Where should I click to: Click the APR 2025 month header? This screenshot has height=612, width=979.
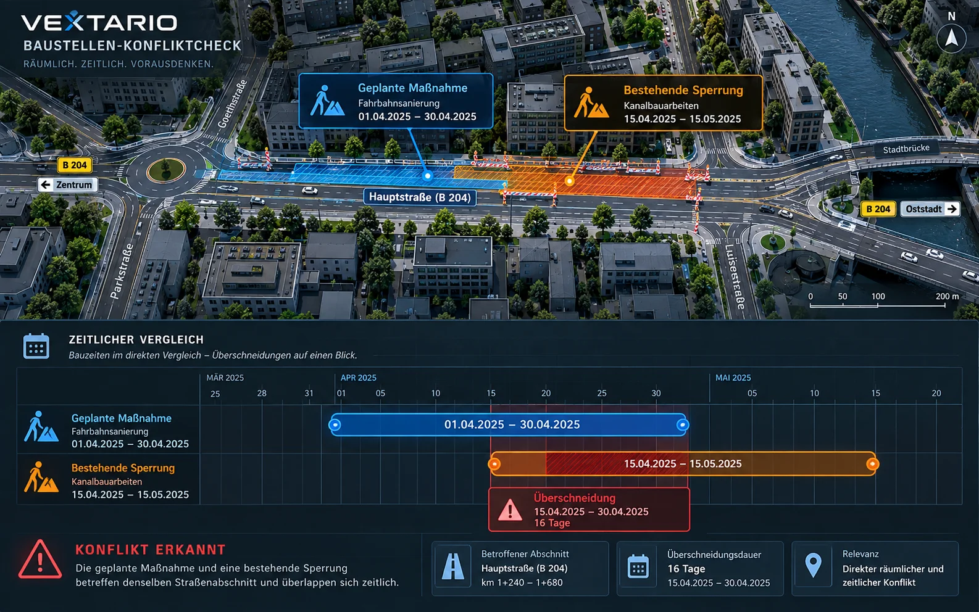(359, 378)
